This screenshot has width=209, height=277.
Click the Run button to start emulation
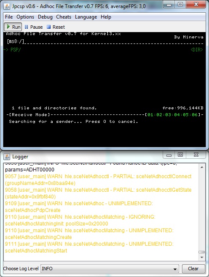click(13, 27)
